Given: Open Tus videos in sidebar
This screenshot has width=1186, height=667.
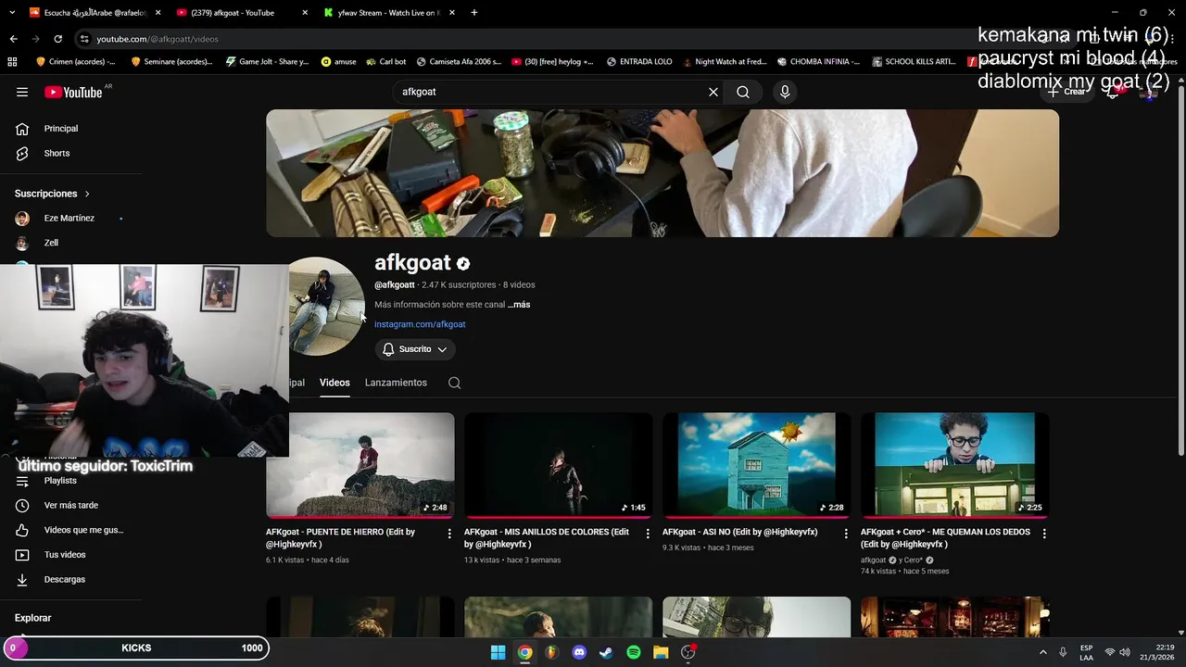Looking at the screenshot, I should tap(65, 554).
